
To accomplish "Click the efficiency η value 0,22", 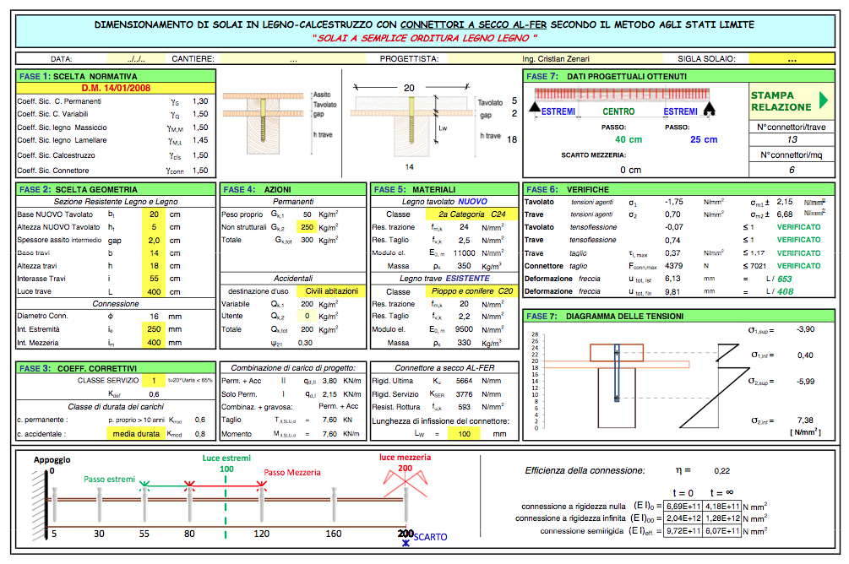I will (721, 471).
